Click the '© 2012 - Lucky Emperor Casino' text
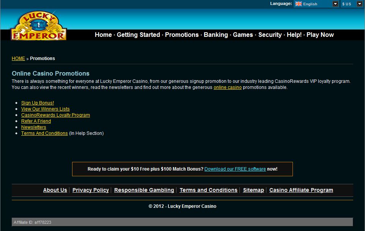The image size is (365, 231). (x=182, y=206)
